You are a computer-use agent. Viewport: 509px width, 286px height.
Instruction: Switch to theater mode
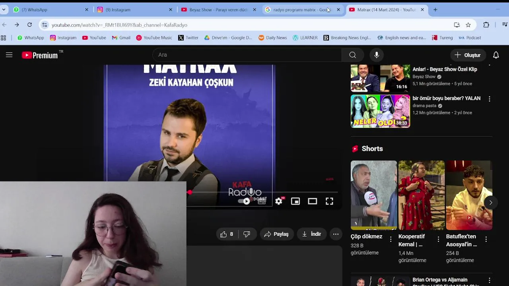(x=313, y=201)
